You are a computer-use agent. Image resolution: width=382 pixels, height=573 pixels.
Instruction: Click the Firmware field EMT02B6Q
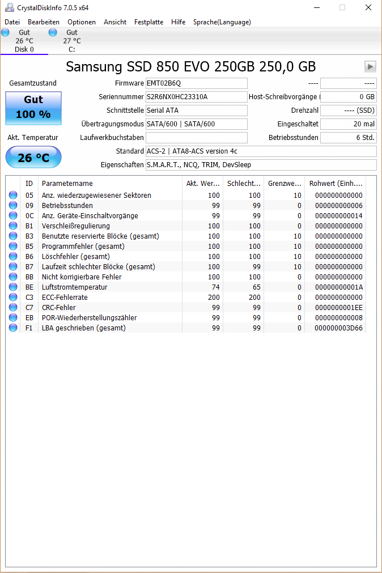[196, 83]
